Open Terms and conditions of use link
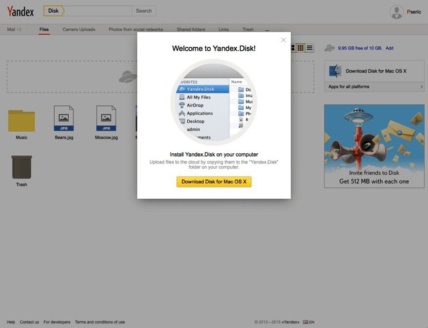The image size is (428, 328). (100, 322)
